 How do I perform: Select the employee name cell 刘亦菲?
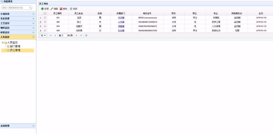(79, 30)
